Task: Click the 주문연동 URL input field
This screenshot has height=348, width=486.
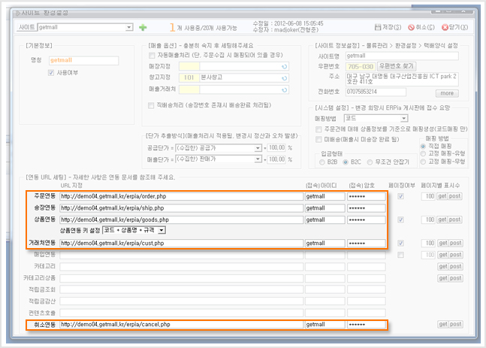Action: 180,196
